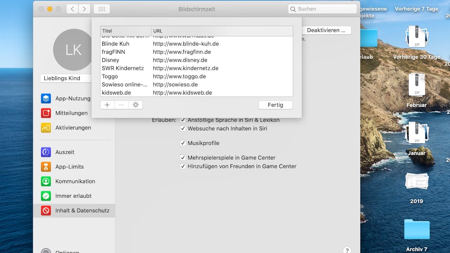Select the Kommunikation icon
450x253 pixels.
[46, 181]
